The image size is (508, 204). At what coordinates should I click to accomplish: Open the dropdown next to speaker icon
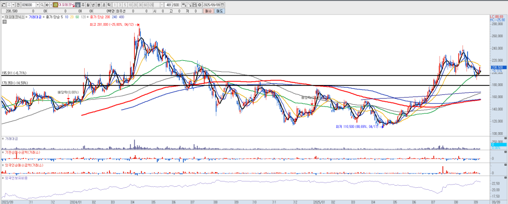pyautogui.click(x=51, y=5)
